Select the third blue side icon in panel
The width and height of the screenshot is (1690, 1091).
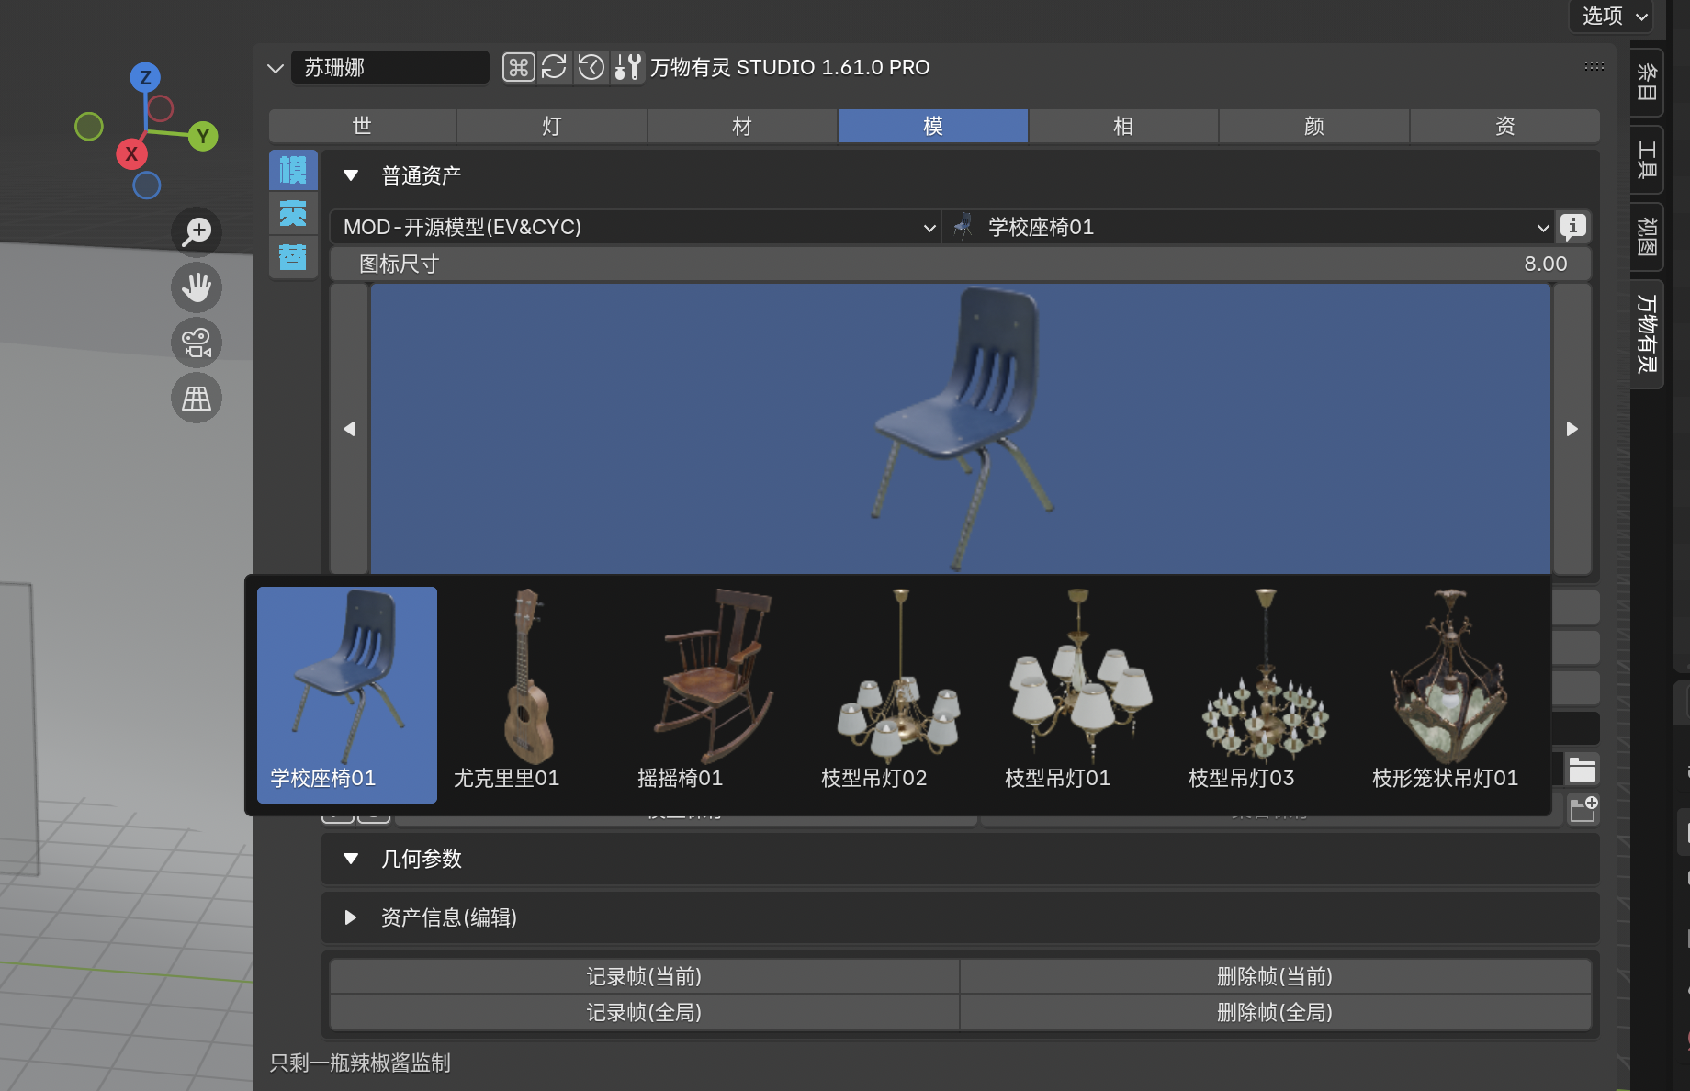click(293, 256)
